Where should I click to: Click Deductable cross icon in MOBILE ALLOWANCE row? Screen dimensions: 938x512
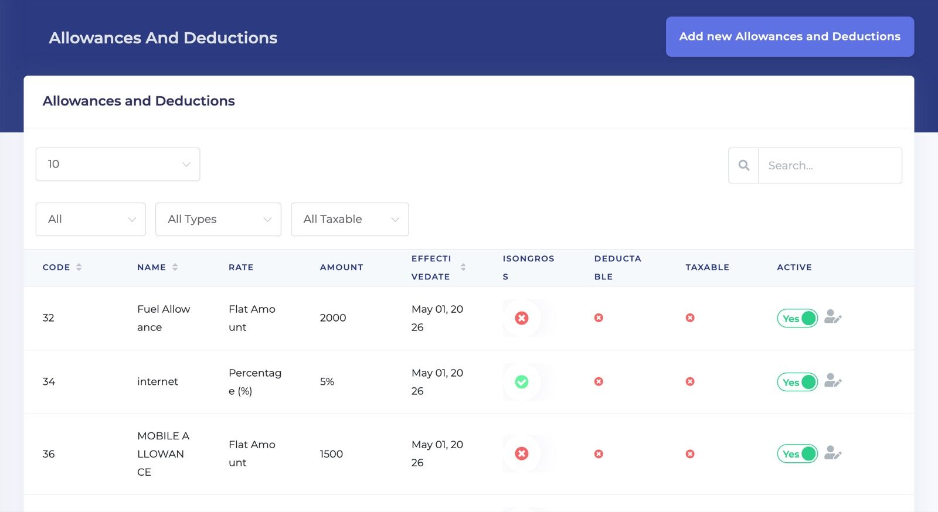599,454
